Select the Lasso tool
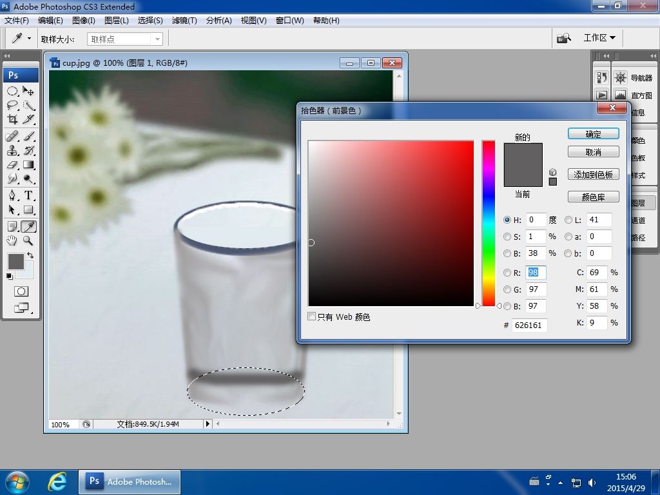The image size is (660, 495). [12, 106]
